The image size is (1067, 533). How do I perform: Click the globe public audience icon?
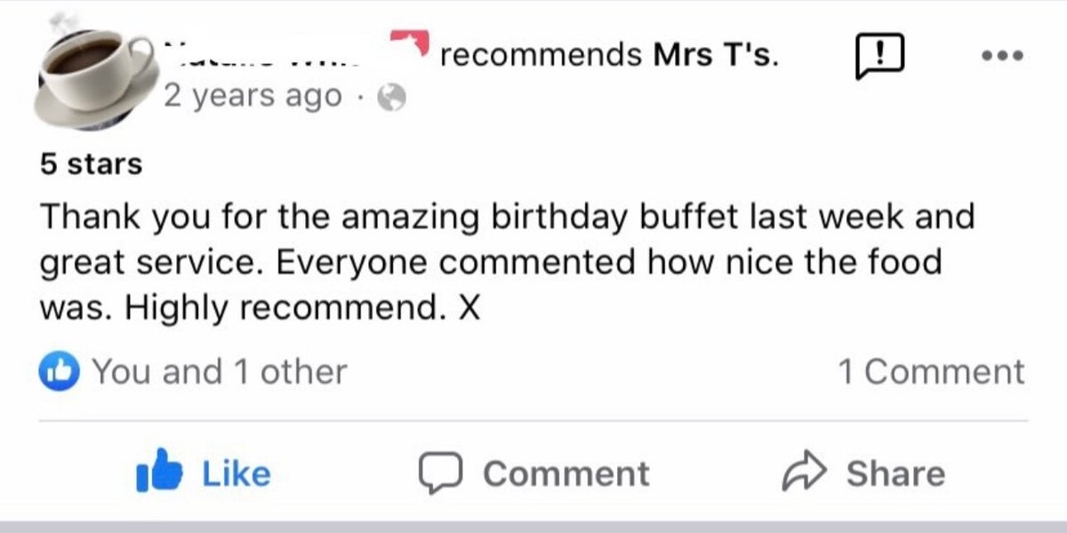tap(391, 98)
